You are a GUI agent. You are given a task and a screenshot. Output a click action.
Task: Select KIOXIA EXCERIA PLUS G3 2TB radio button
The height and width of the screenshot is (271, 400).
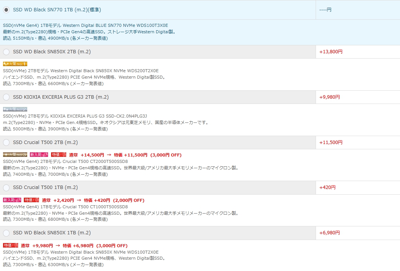pos(6,97)
